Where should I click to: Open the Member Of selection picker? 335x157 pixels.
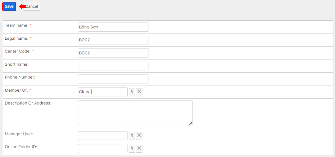pyautogui.click(x=132, y=92)
